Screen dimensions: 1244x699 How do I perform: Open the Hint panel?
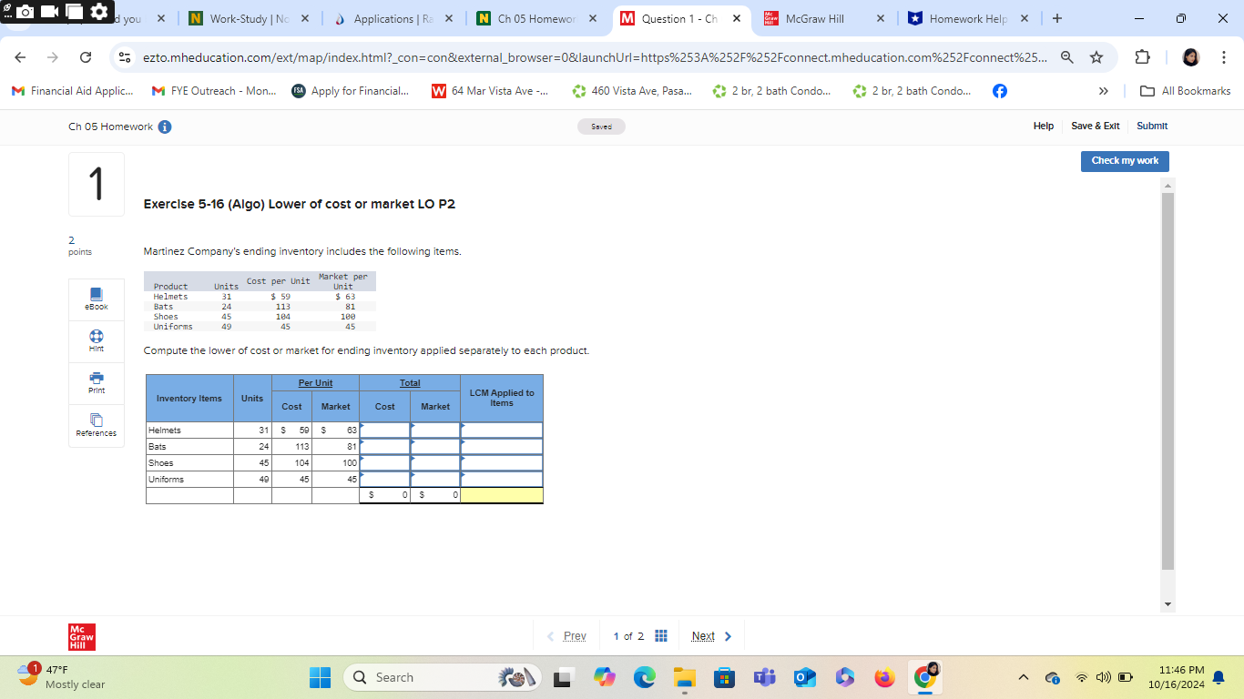coord(96,341)
